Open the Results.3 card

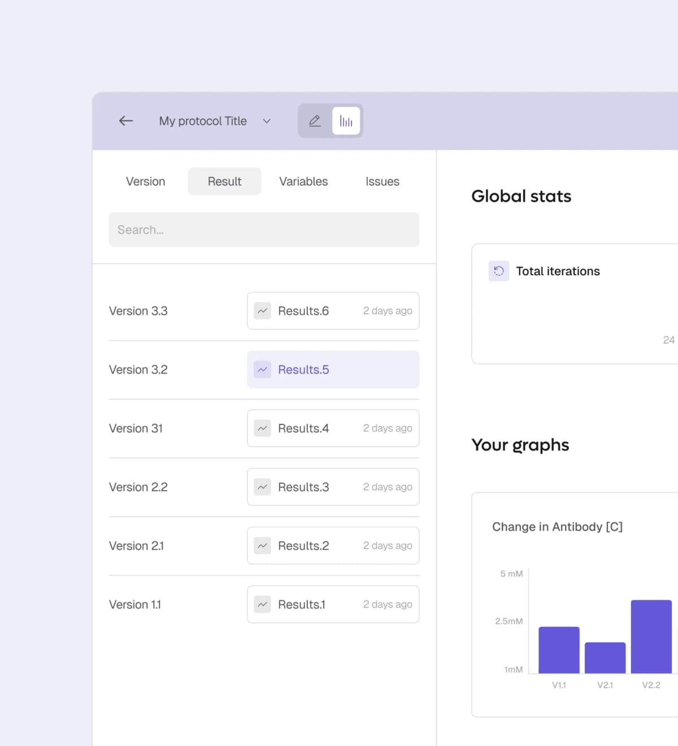click(333, 487)
